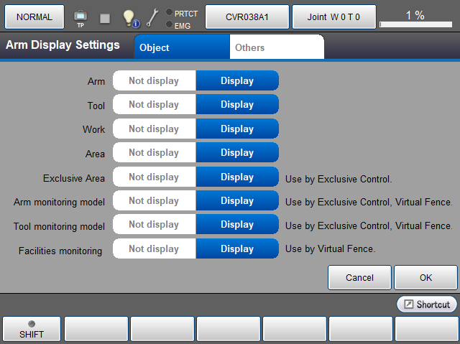Open the NORMAL mode selector
The height and width of the screenshot is (344, 460).
tap(34, 17)
